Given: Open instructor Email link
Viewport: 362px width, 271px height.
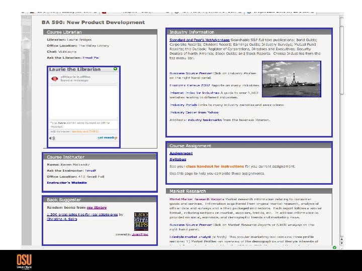Looking at the screenshot, I should tap(90, 171).
